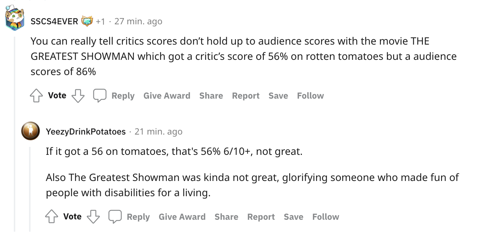Save SSCS4EVER's comment

(278, 96)
